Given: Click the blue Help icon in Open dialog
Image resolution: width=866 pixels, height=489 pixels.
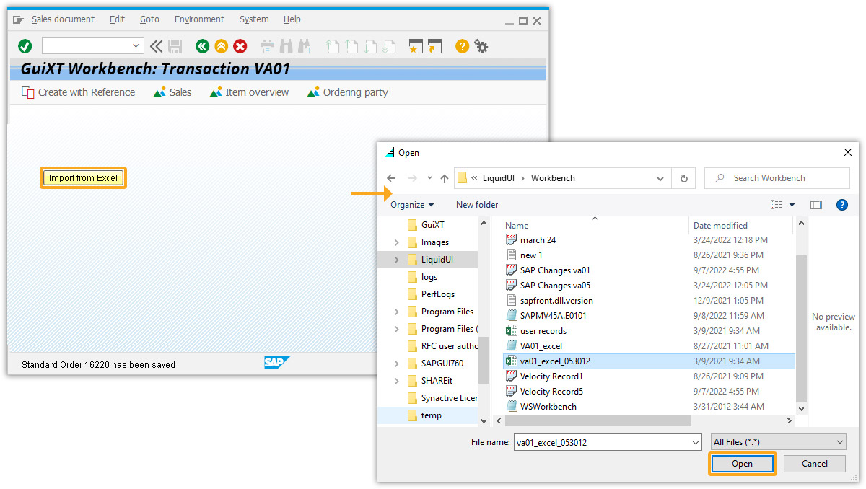Looking at the screenshot, I should pyautogui.click(x=841, y=205).
